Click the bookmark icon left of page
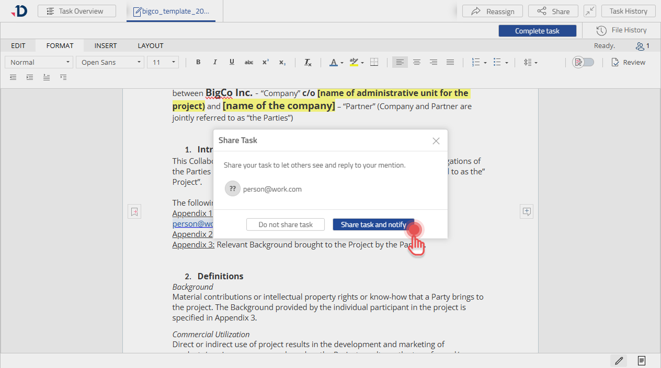This screenshot has width=661, height=368. [x=134, y=211]
